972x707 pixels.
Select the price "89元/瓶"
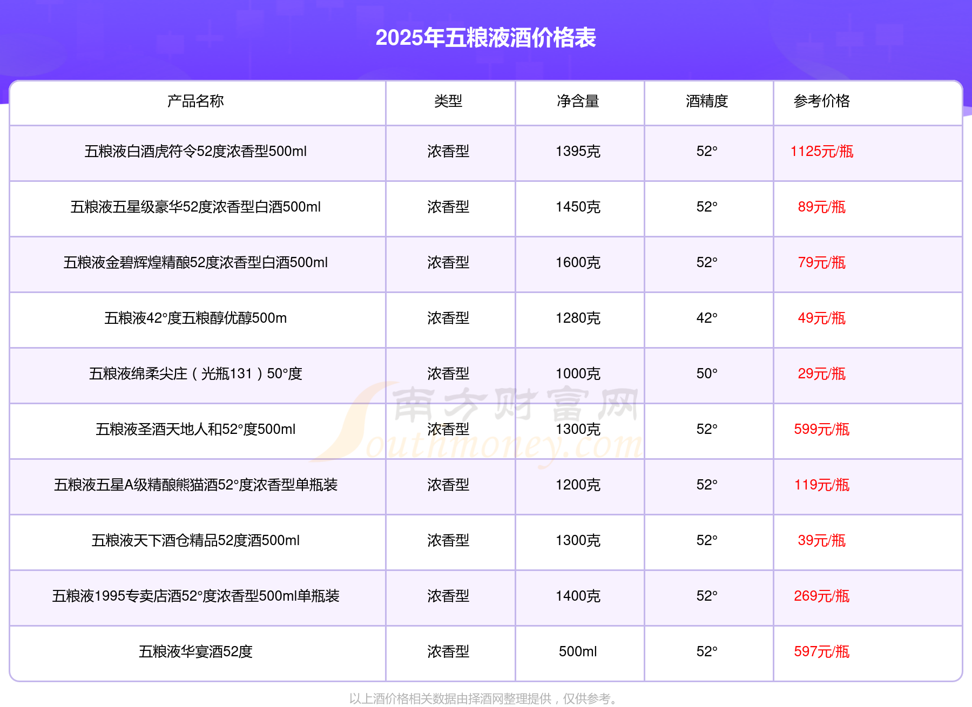[x=821, y=207]
